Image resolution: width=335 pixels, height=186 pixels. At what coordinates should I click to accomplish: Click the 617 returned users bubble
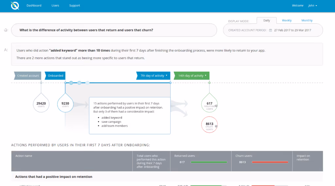point(209,104)
